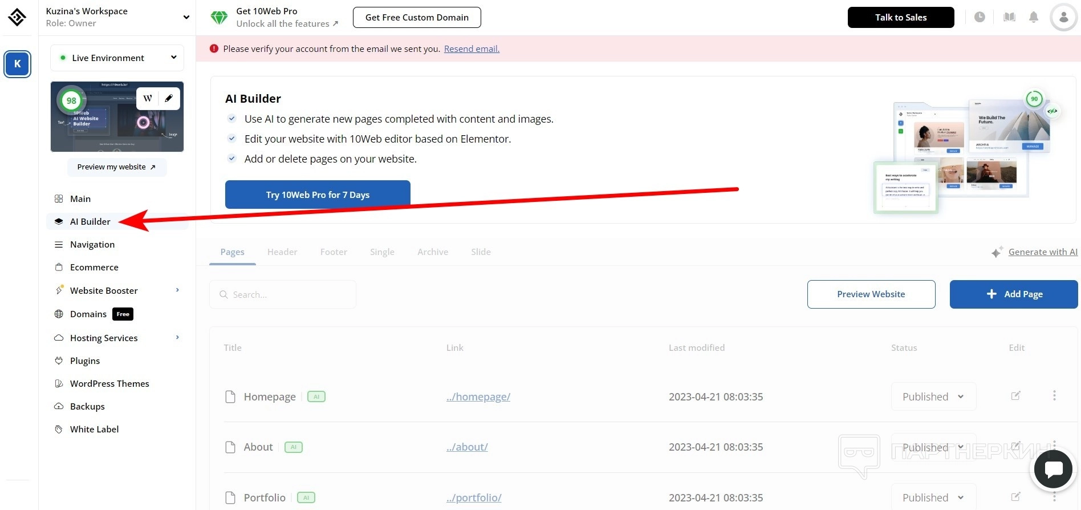Image resolution: width=1081 pixels, height=510 pixels.
Task: Click the pencil edit icon on thumbnail
Action: 169,98
